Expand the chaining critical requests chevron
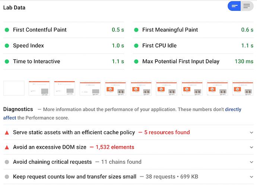The image size is (257, 185). click(251, 162)
